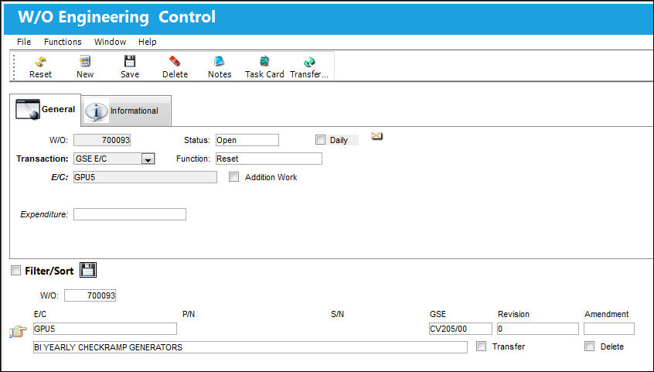The width and height of the screenshot is (654, 372).
Task: Check the Transfer checkbox in GPU5 row
Action: (481, 346)
